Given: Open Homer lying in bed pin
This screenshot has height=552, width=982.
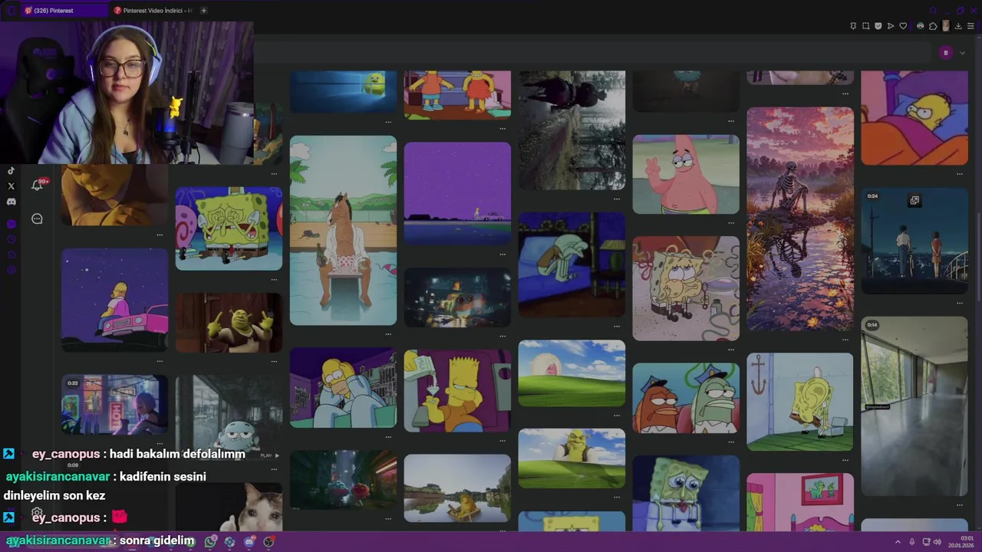Looking at the screenshot, I should [x=914, y=118].
